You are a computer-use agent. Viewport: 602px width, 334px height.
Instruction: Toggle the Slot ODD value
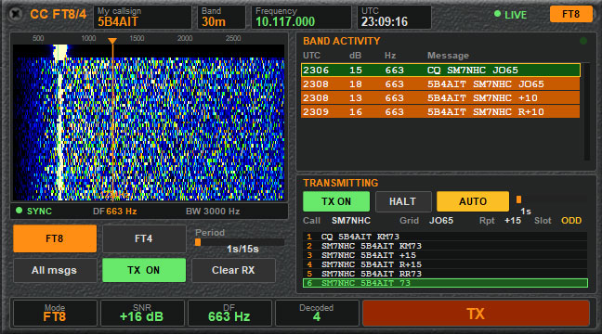tap(571, 221)
